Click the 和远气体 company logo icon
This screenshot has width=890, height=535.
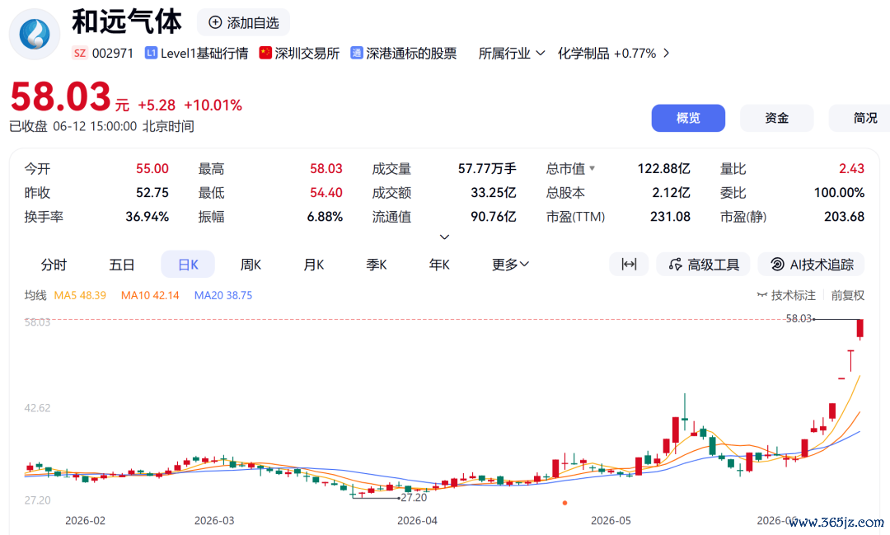[35, 34]
